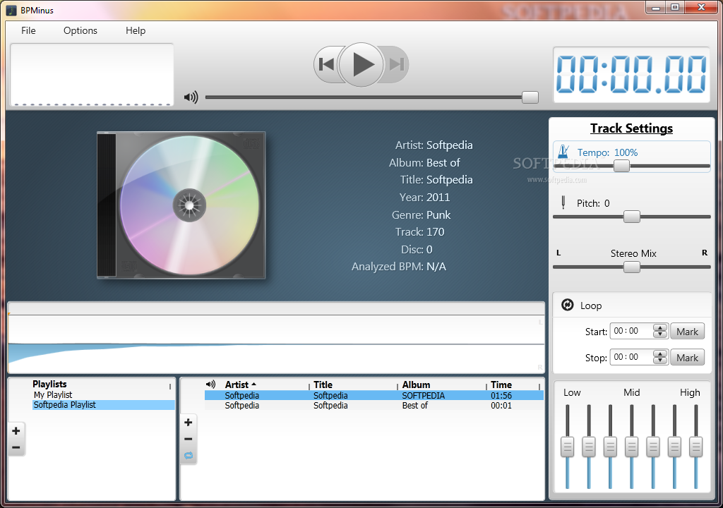Open the Help menu
The width and height of the screenshot is (723, 508).
[x=136, y=30]
